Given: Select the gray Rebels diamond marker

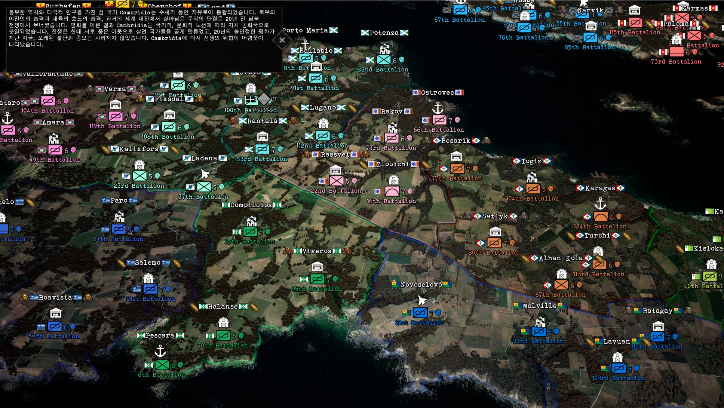Looking at the screenshot, I should (264, 99).
